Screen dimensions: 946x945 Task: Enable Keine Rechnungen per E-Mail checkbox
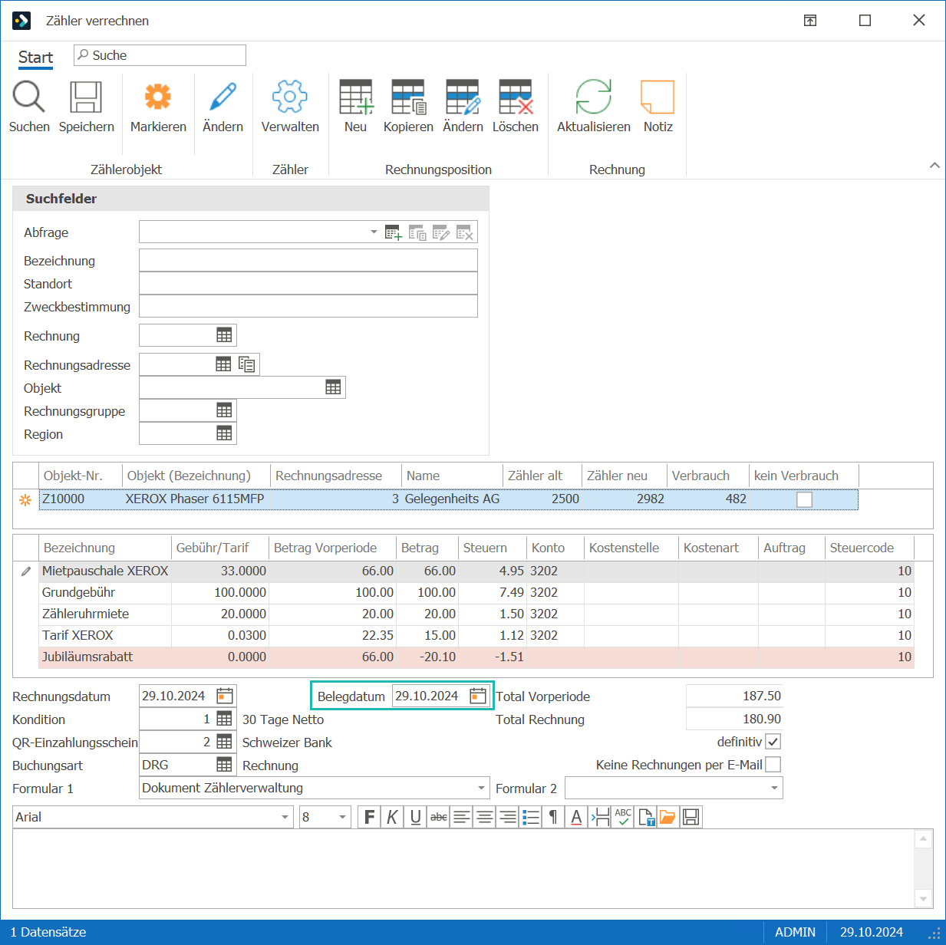point(773,765)
